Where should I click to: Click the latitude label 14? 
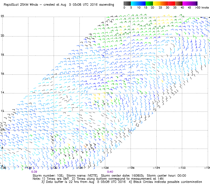coord(2,93)
